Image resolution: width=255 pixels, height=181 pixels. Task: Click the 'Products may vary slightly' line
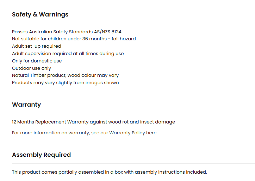click(65, 83)
